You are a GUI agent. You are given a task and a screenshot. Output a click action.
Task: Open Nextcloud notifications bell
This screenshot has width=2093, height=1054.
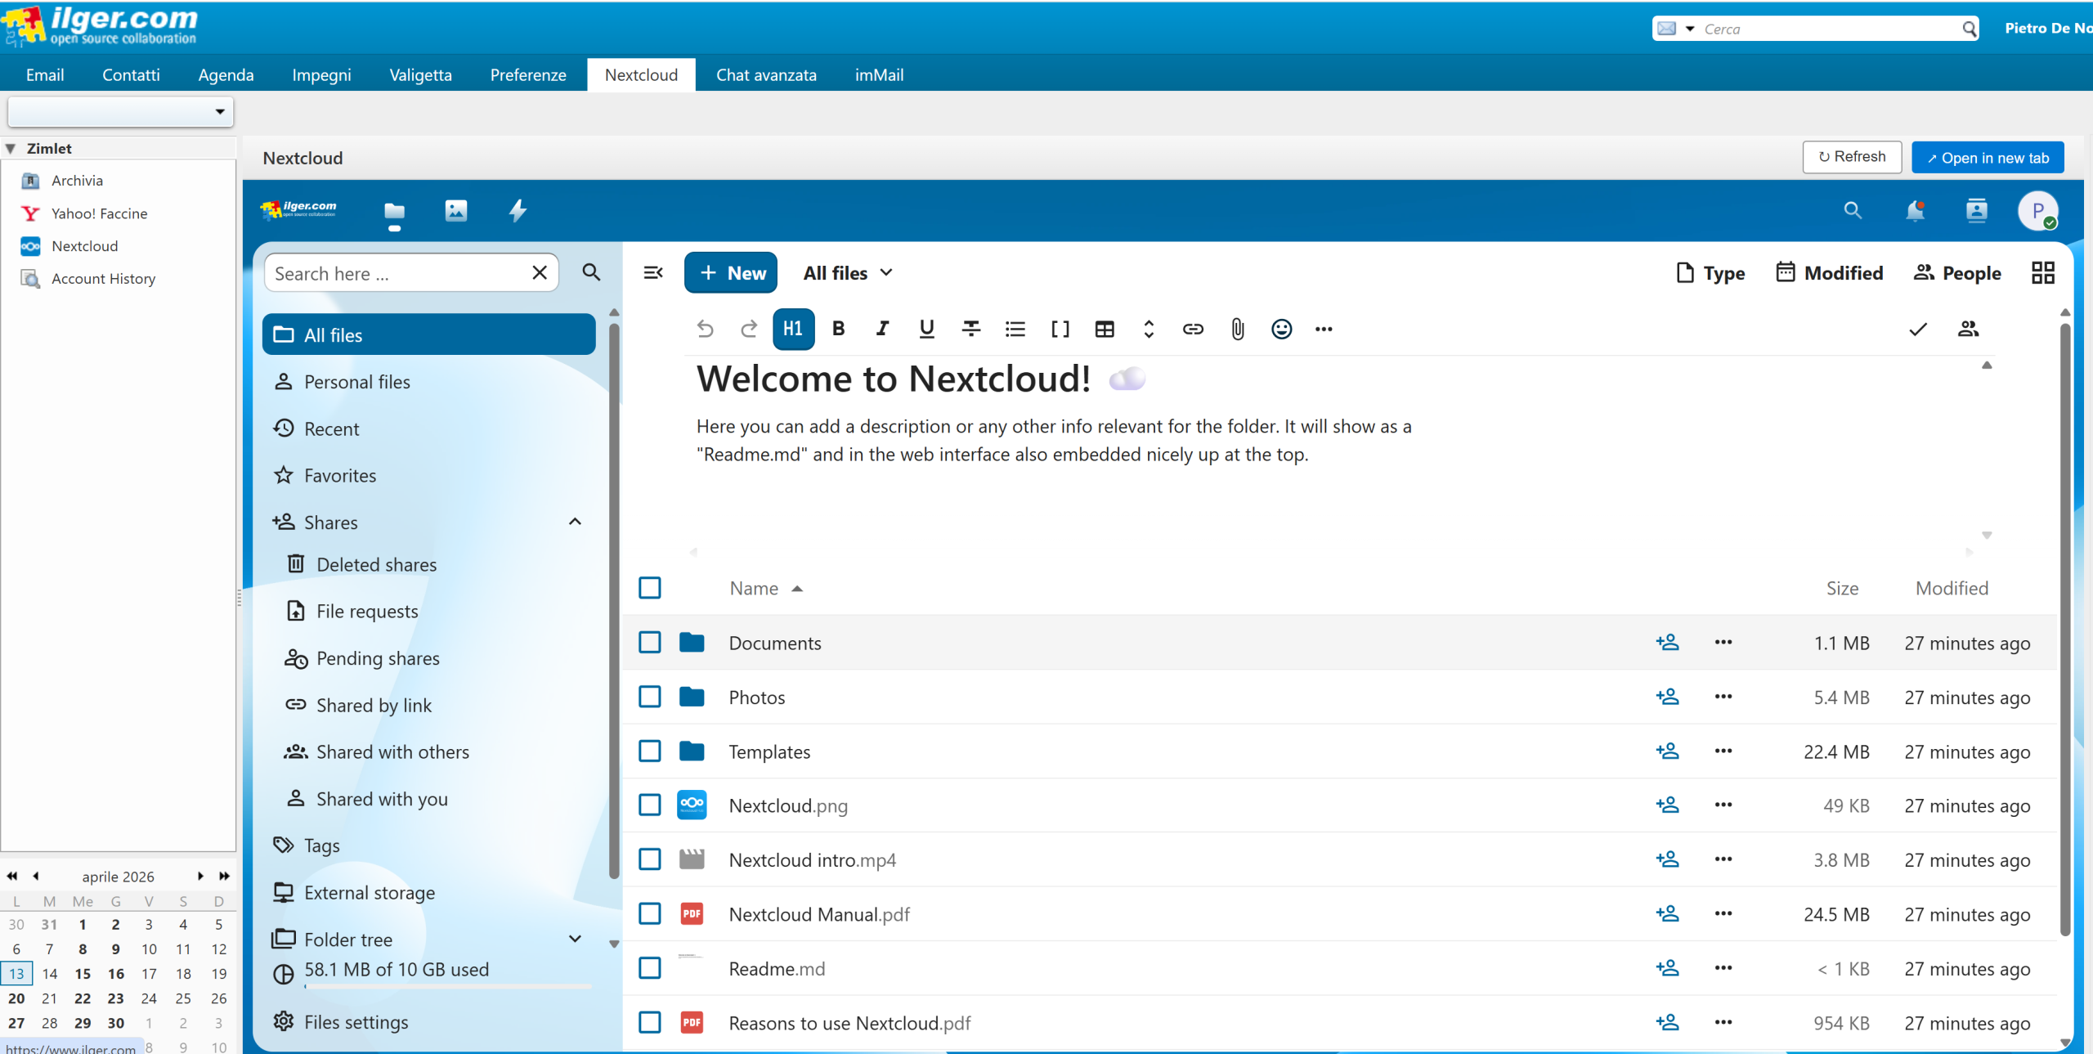1914,211
